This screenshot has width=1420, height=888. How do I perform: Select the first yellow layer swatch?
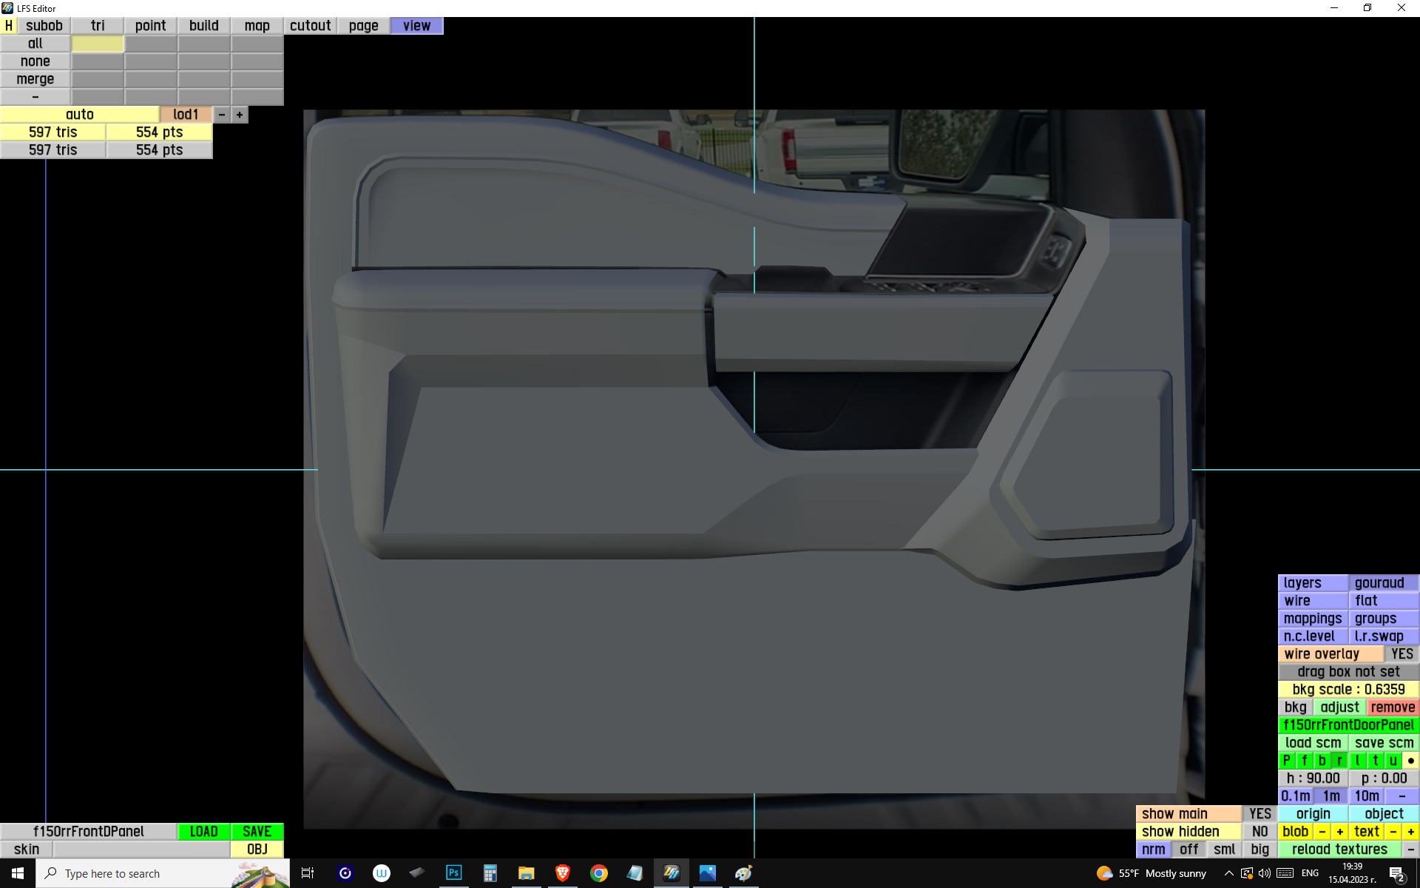coord(98,44)
